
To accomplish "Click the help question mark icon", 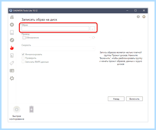I will pos(138,17).
